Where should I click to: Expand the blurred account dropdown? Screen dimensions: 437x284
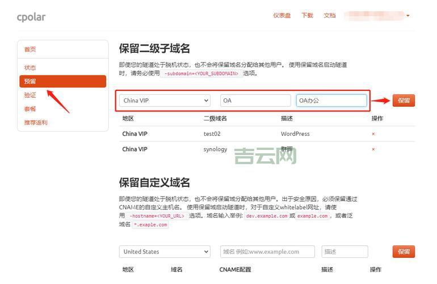(377, 16)
